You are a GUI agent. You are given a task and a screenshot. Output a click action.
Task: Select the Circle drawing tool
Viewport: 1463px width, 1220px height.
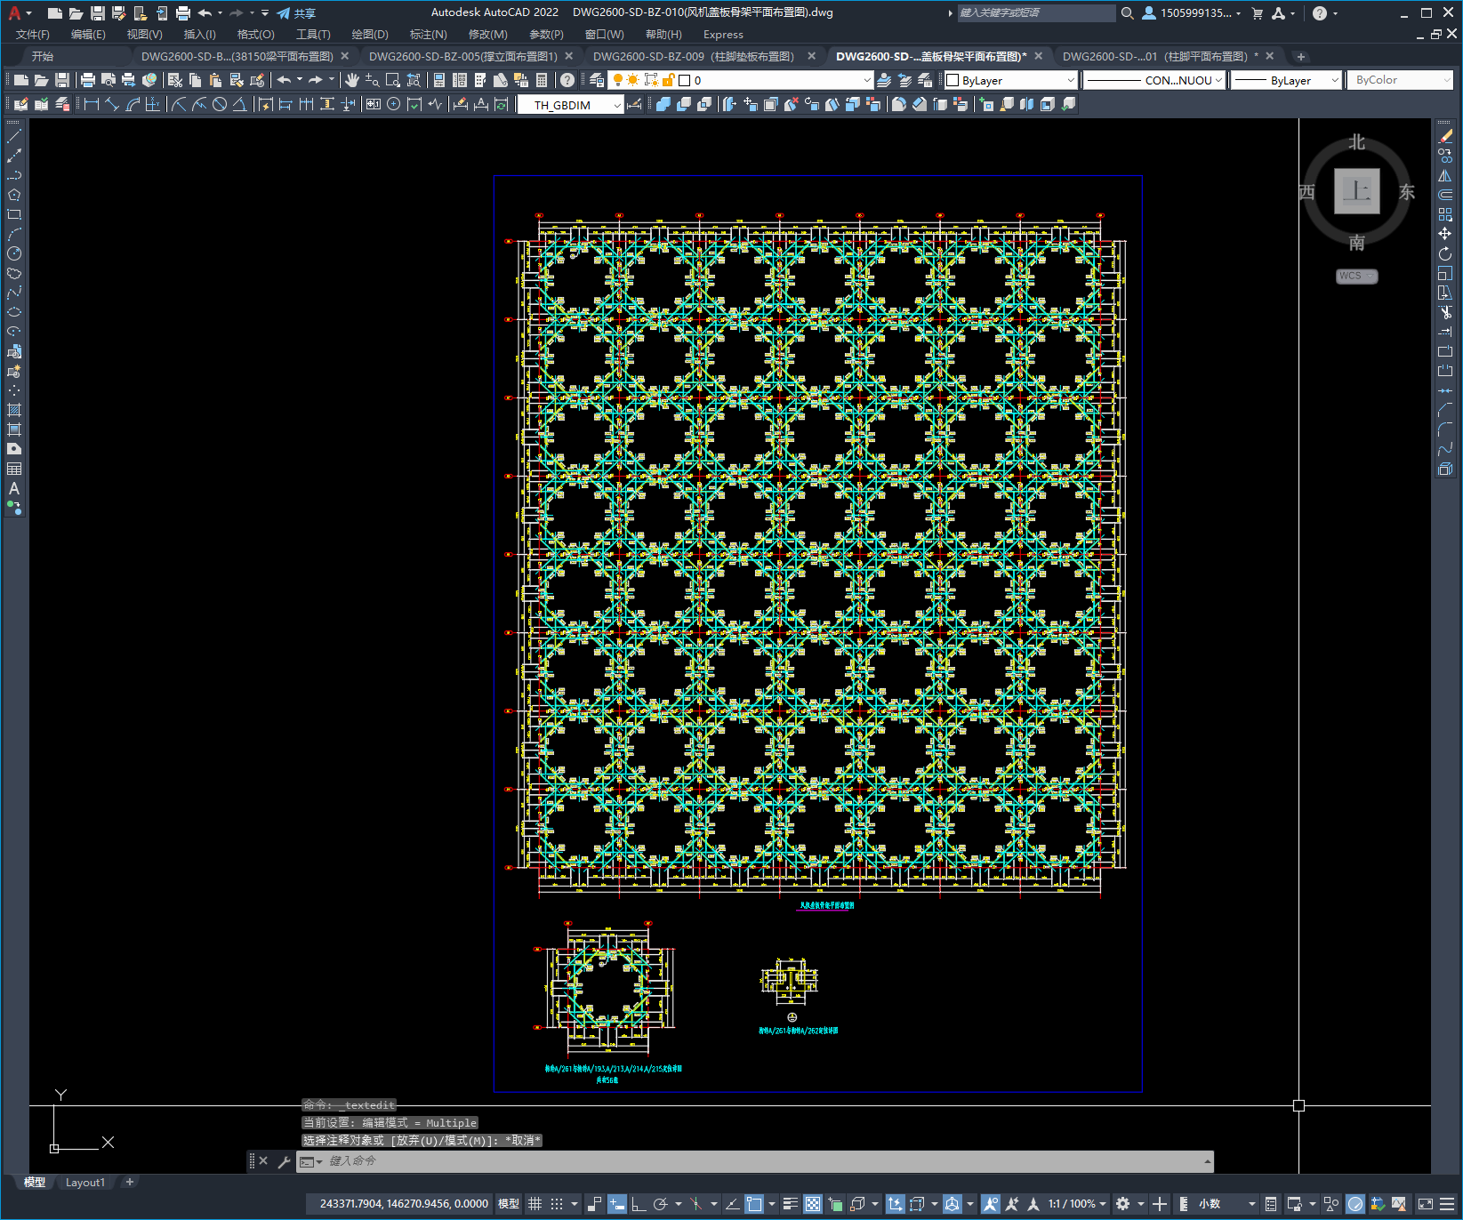[x=14, y=253]
